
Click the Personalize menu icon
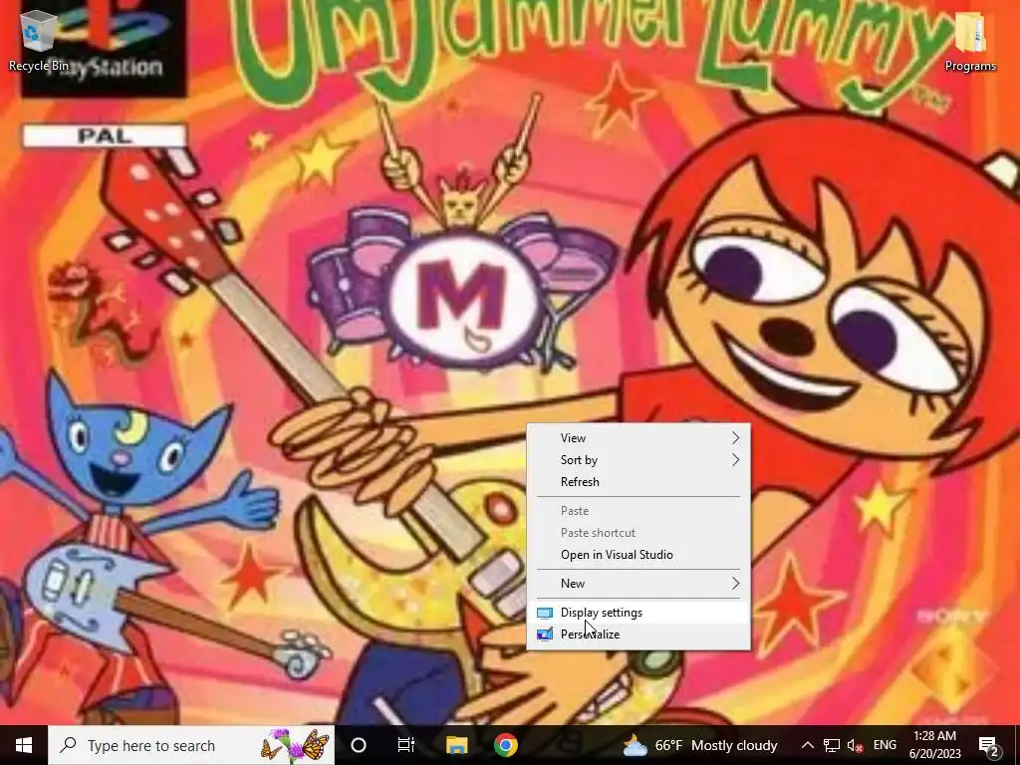(x=545, y=635)
